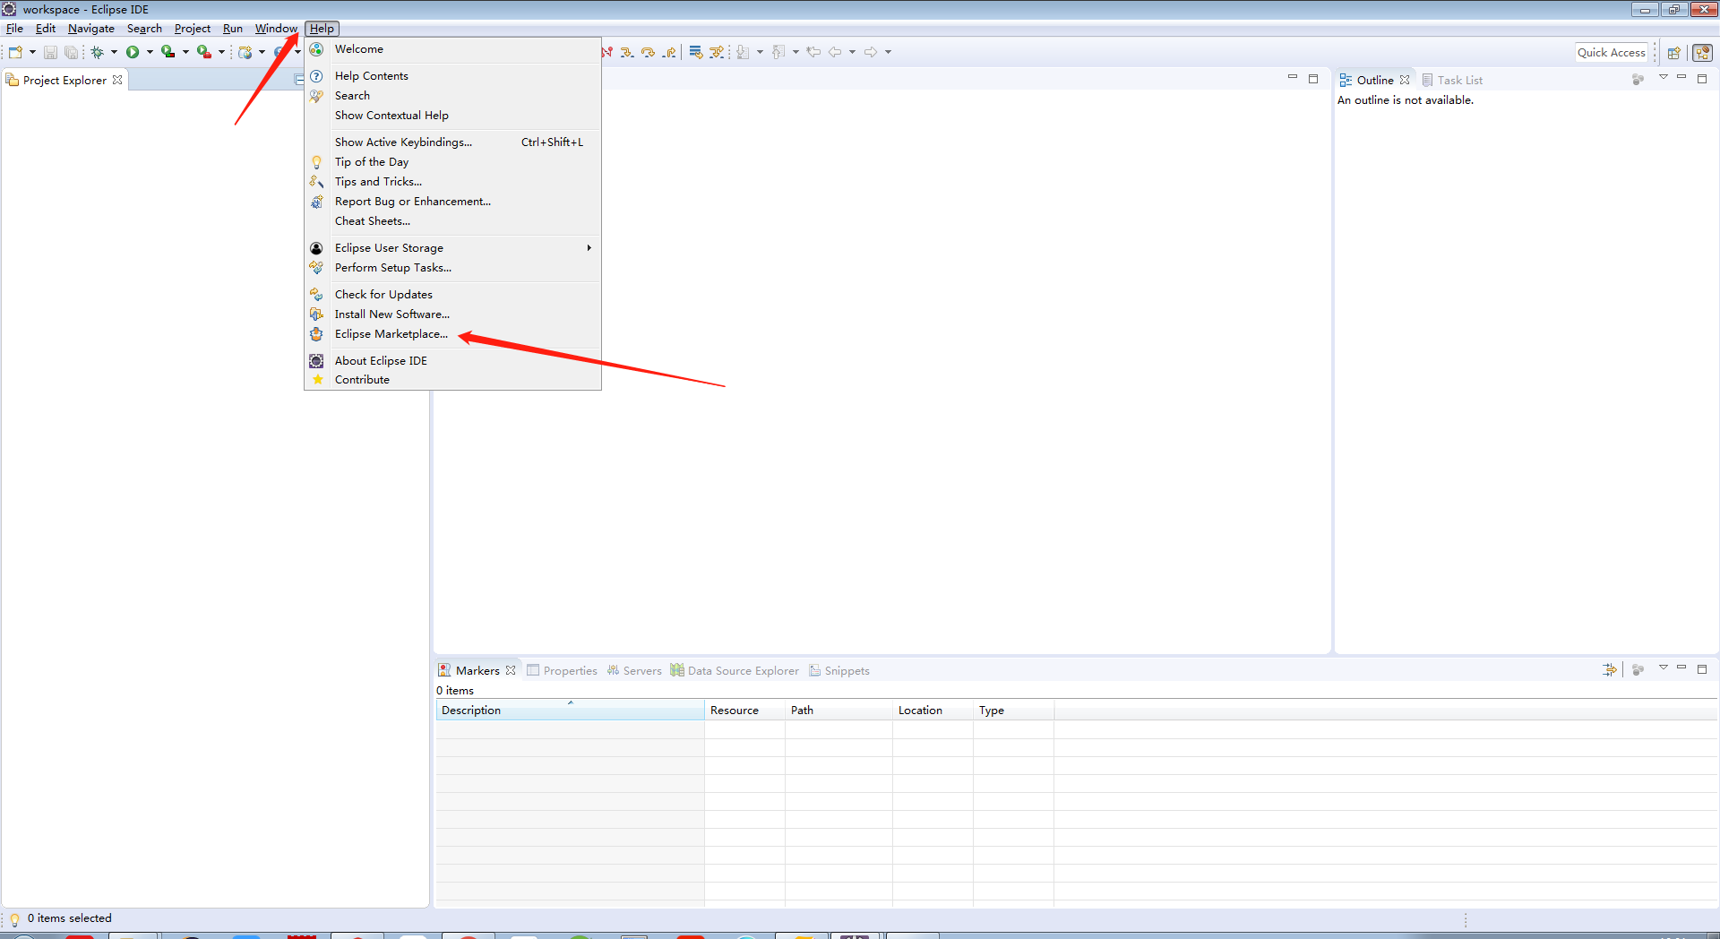1720x939 pixels.
Task: Click the Use Step Filters icon
Action: pos(717,52)
